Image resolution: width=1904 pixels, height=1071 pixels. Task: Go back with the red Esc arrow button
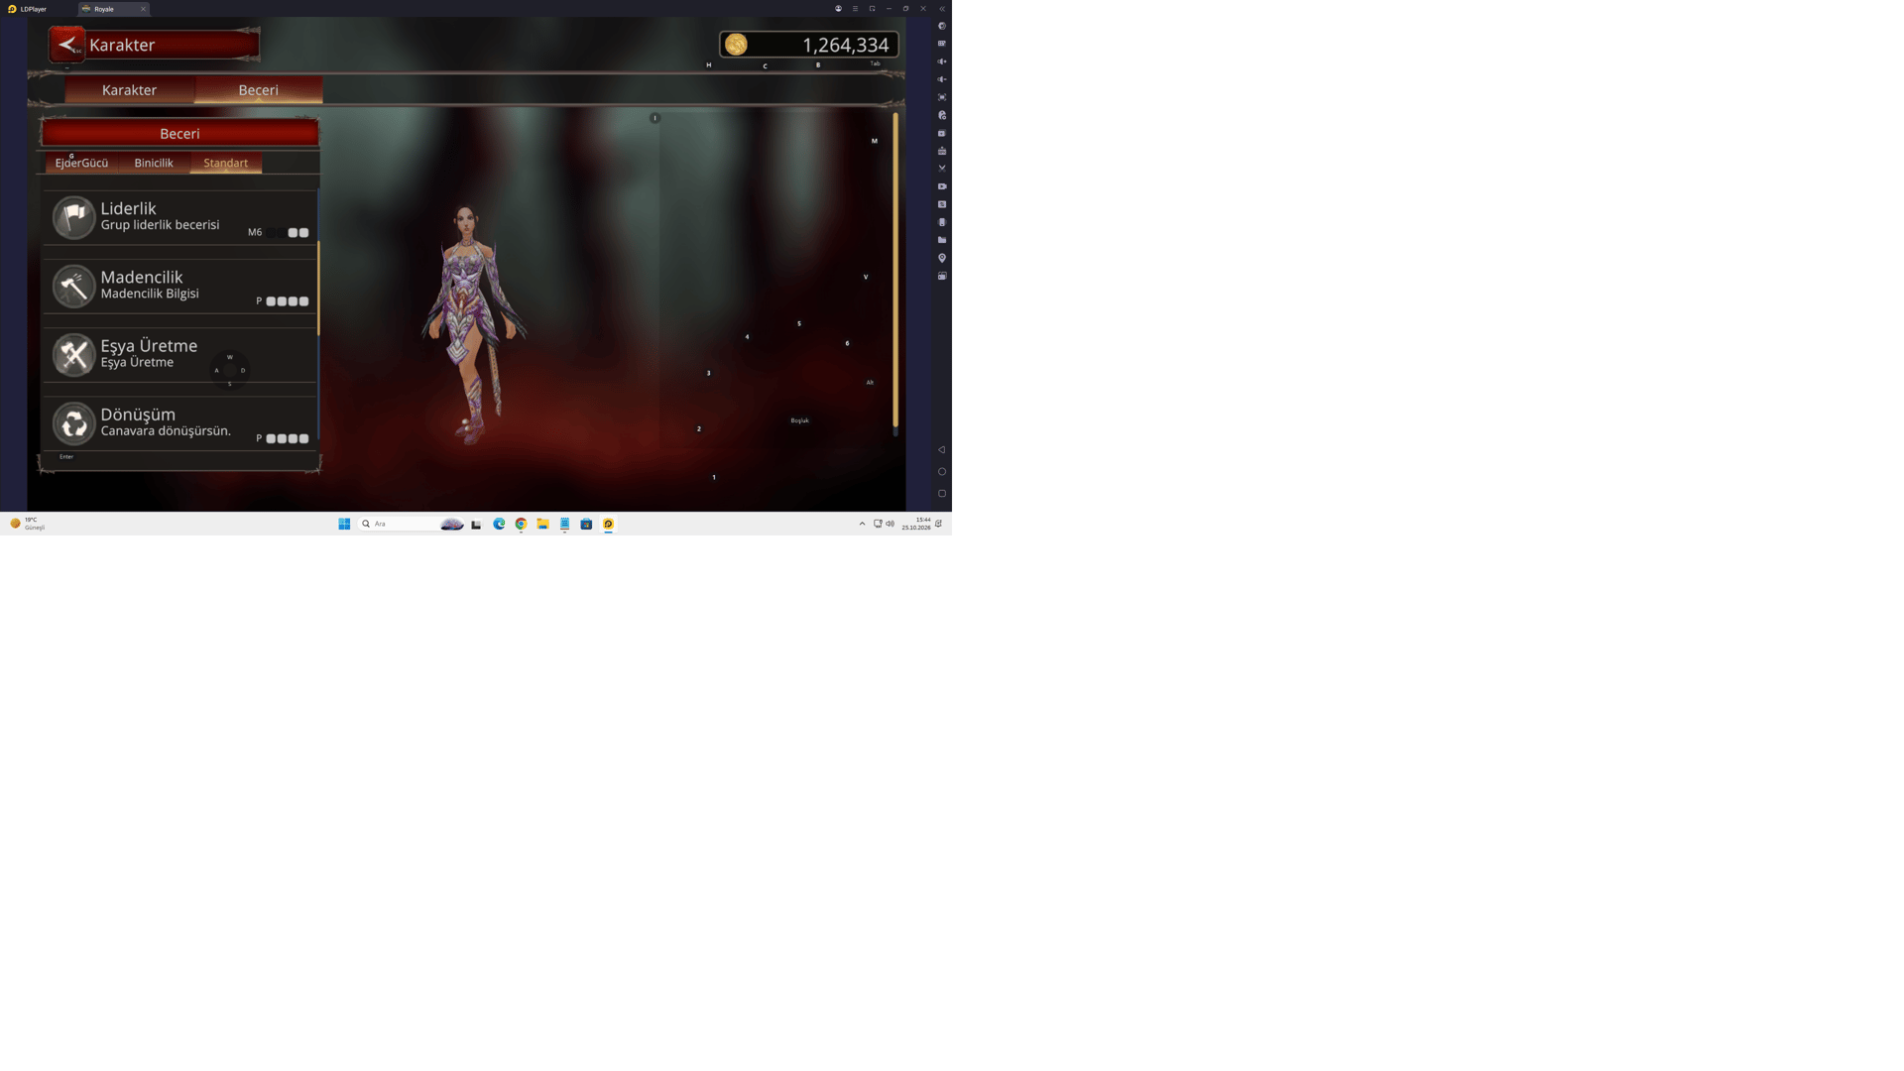point(67,45)
